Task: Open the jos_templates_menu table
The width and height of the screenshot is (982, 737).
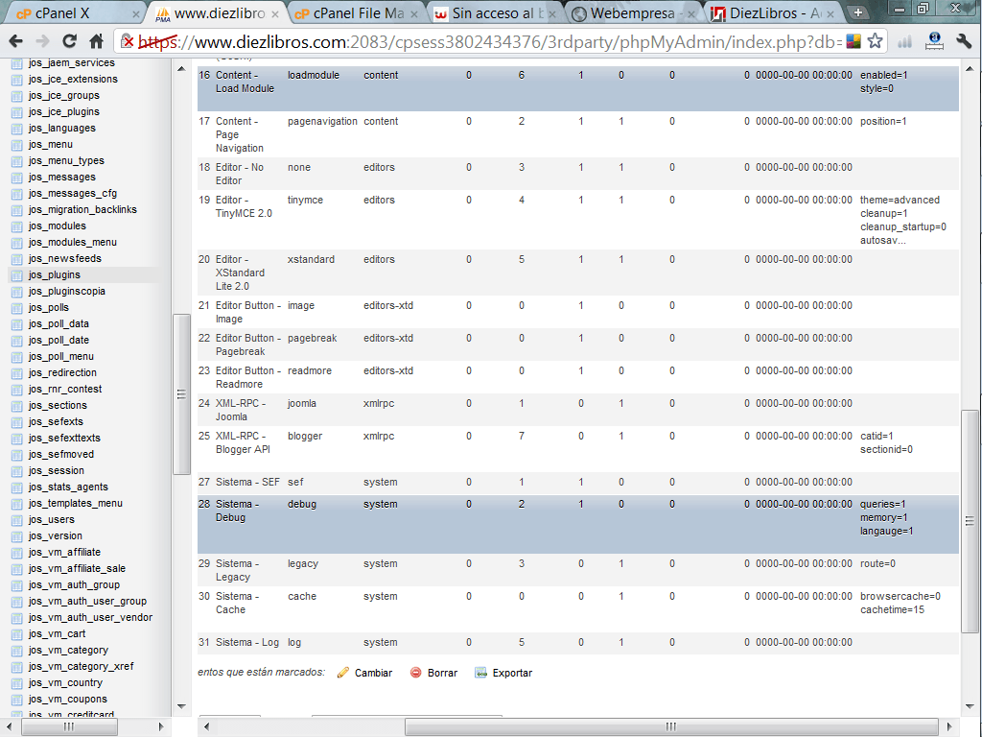Action: tap(75, 503)
